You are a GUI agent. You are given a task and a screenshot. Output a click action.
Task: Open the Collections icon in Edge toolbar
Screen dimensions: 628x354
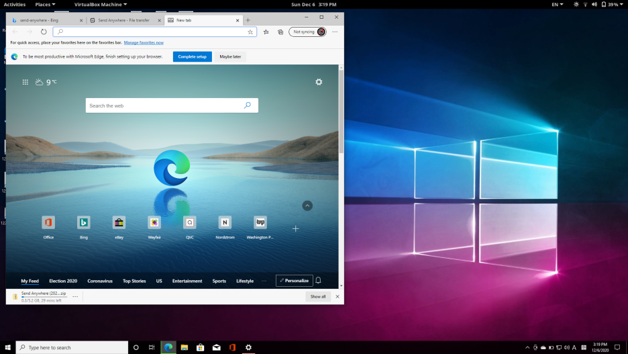pyautogui.click(x=280, y=32)
